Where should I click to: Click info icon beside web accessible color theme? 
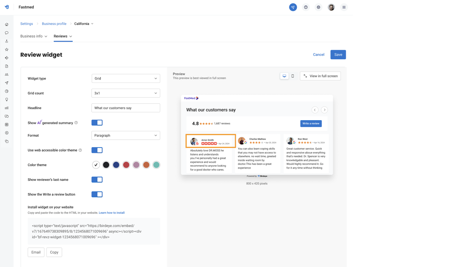coord(80,150)
